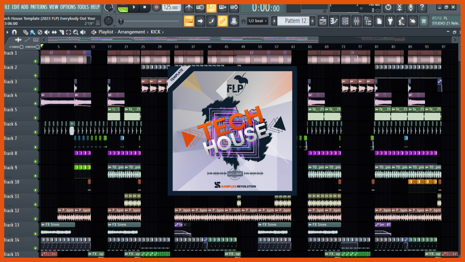Click the undo history circular arrow icon

pos(388,7)
